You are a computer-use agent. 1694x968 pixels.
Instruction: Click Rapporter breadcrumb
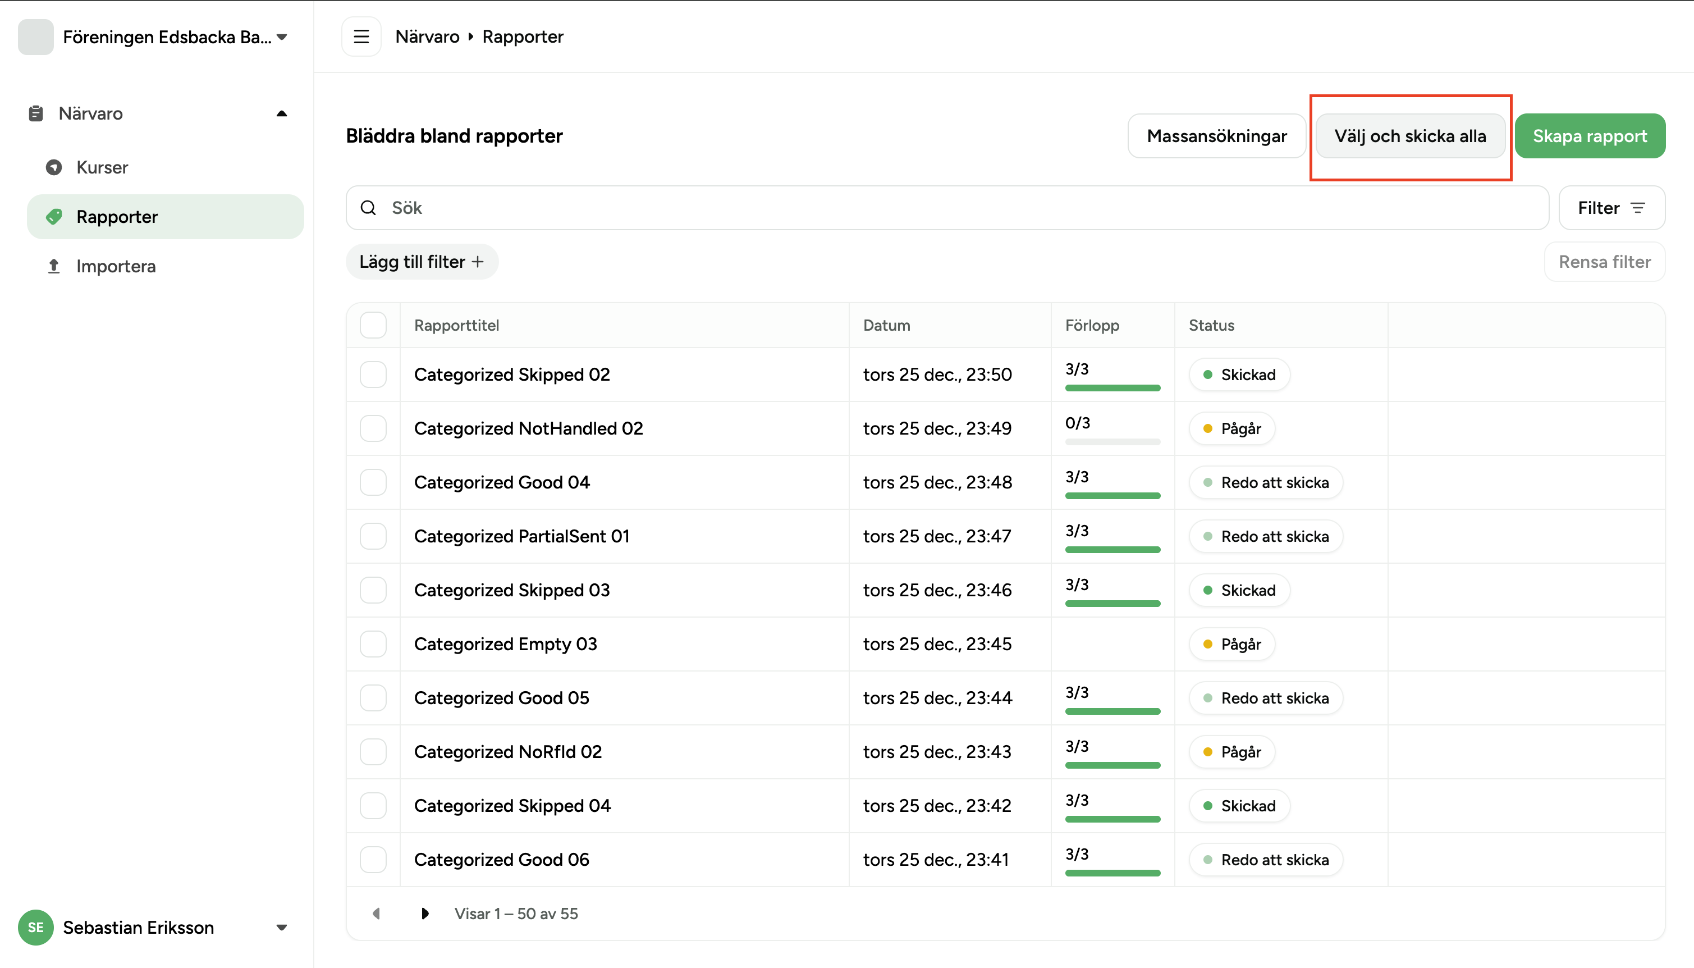pyautogui.click(x=523, y=36)
